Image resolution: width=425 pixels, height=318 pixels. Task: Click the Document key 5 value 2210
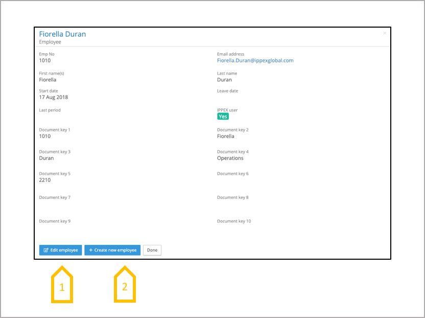(x=45, y=180)
